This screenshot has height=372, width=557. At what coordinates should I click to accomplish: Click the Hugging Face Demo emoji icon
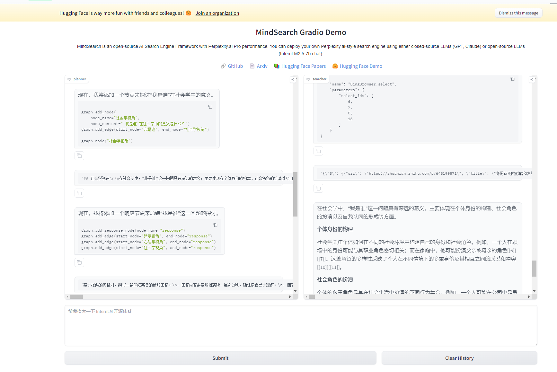pos(335,66)
